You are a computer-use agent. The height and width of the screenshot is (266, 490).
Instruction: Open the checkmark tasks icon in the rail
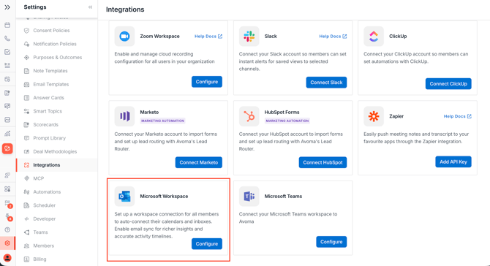7,52
